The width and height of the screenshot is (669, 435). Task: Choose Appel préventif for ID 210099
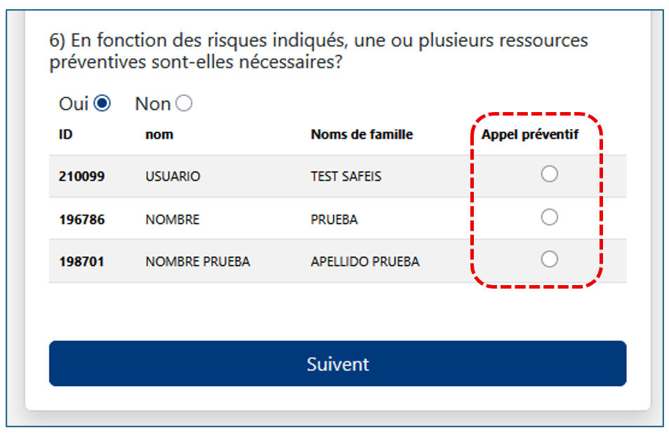pos(549,174)
